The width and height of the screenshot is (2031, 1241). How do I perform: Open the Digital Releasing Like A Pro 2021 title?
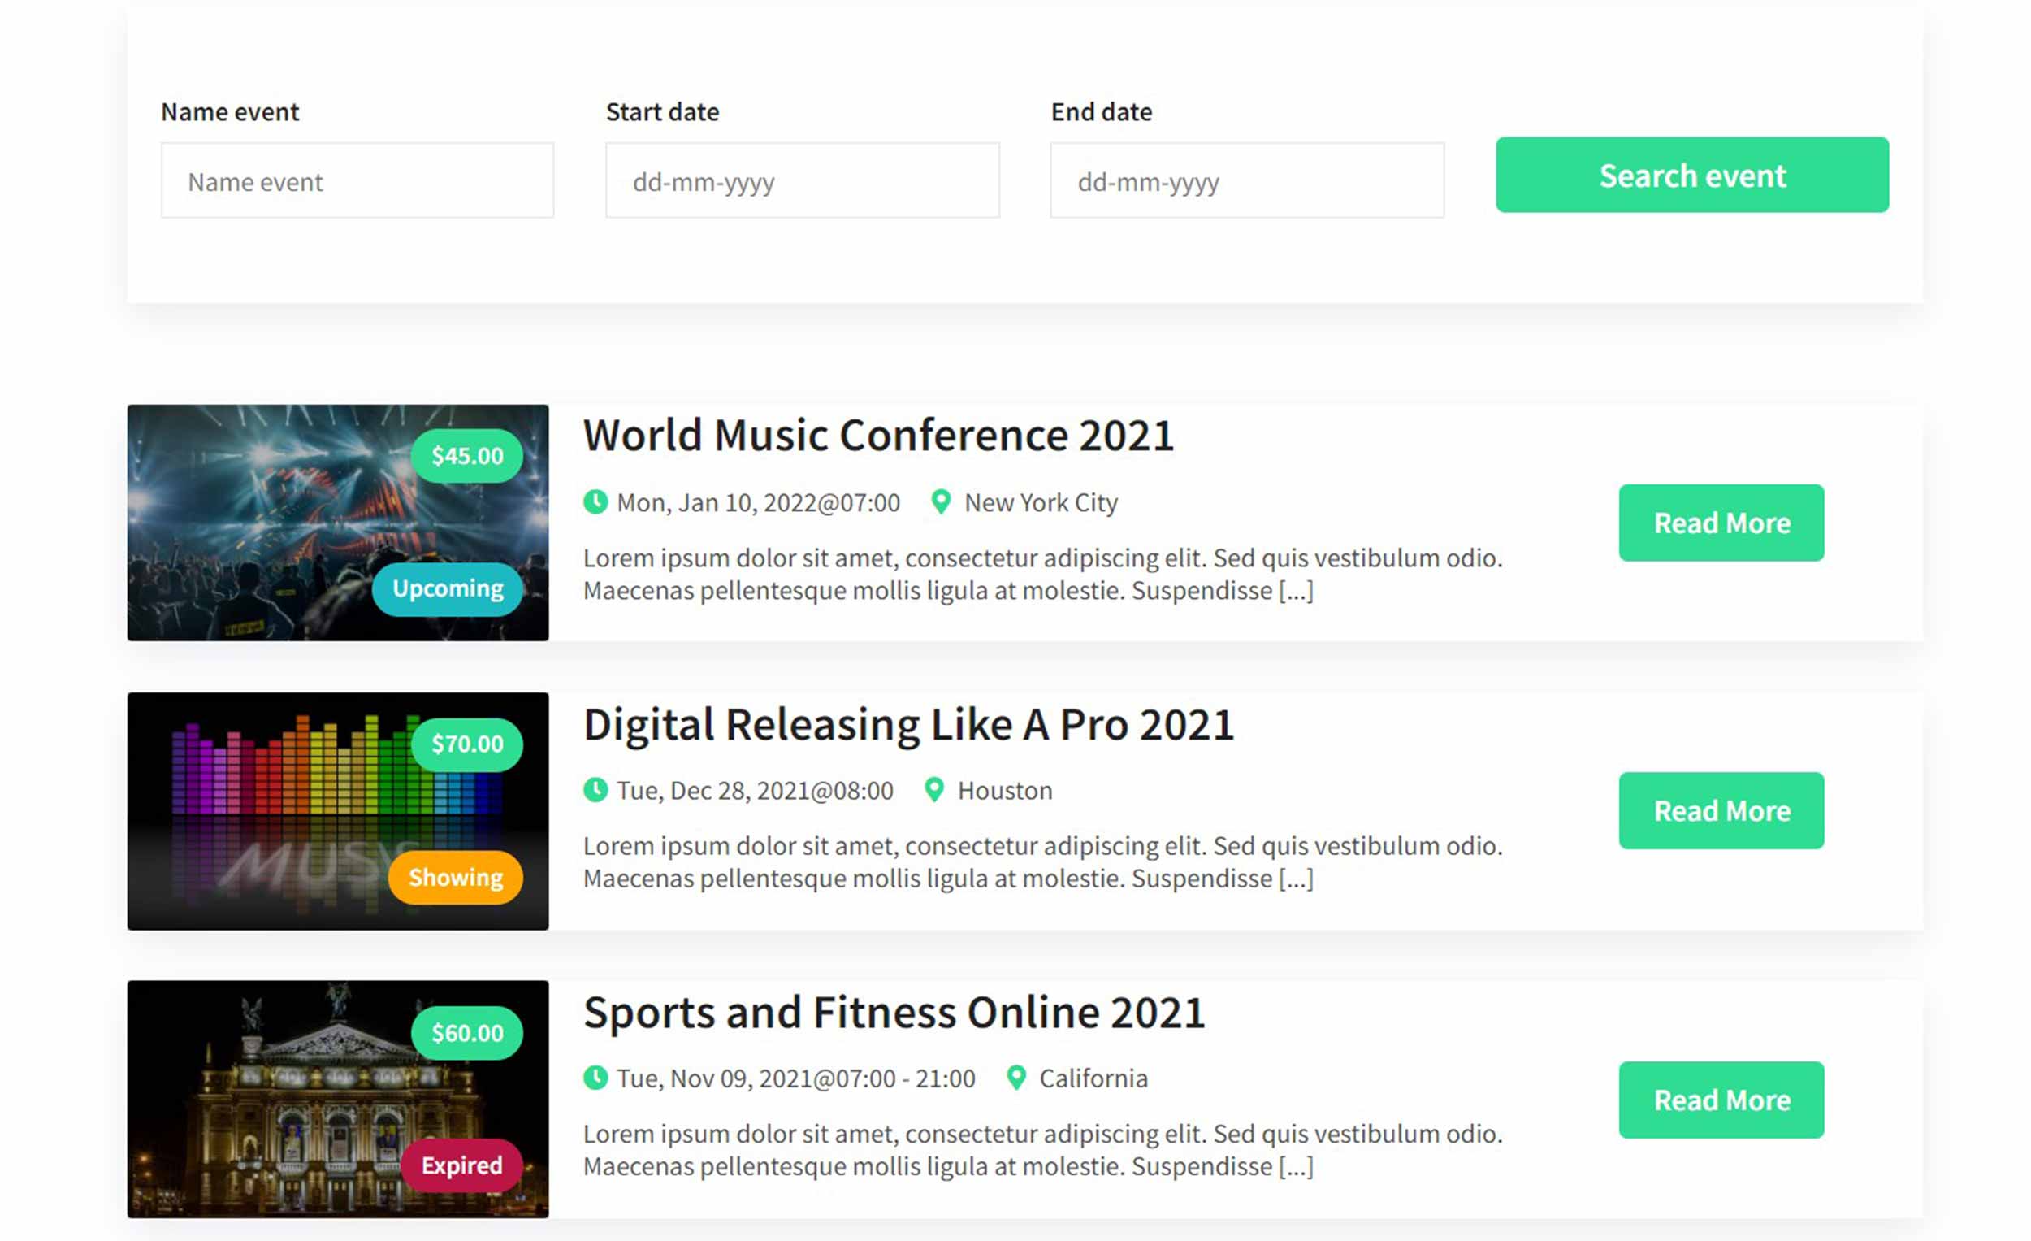coord(908,726)
